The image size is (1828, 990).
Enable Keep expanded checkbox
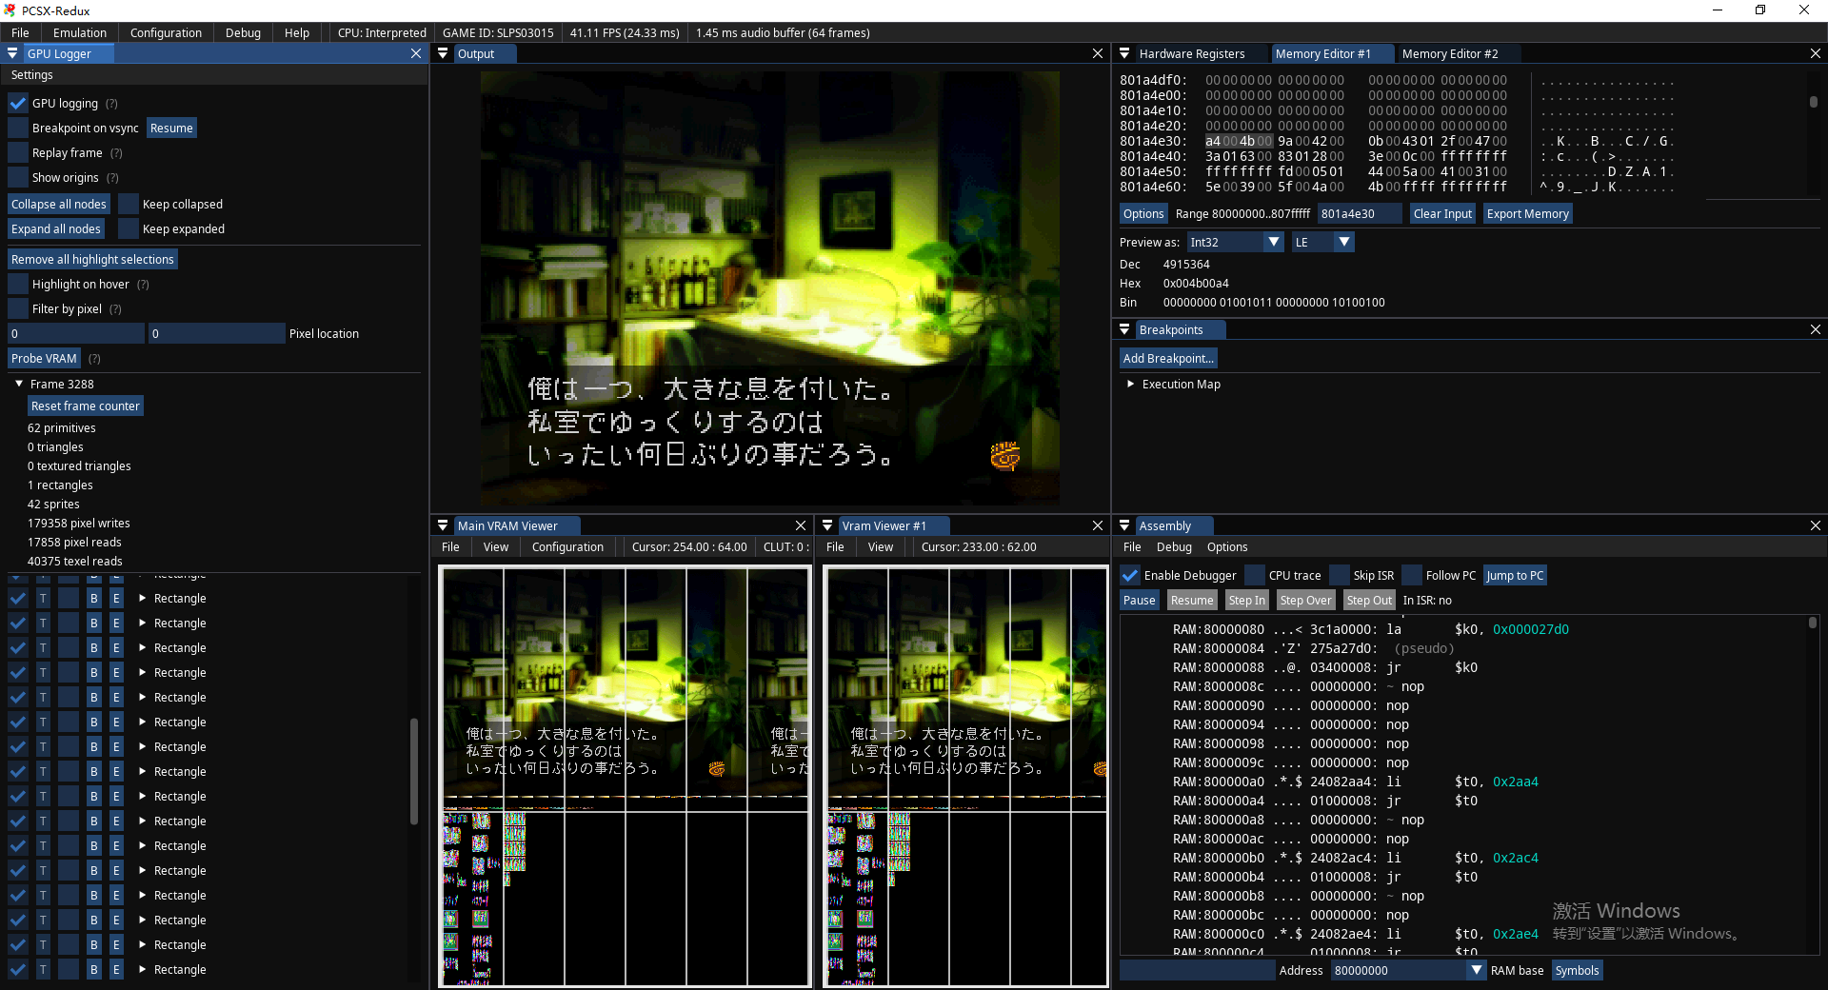[x=129, y=229]
